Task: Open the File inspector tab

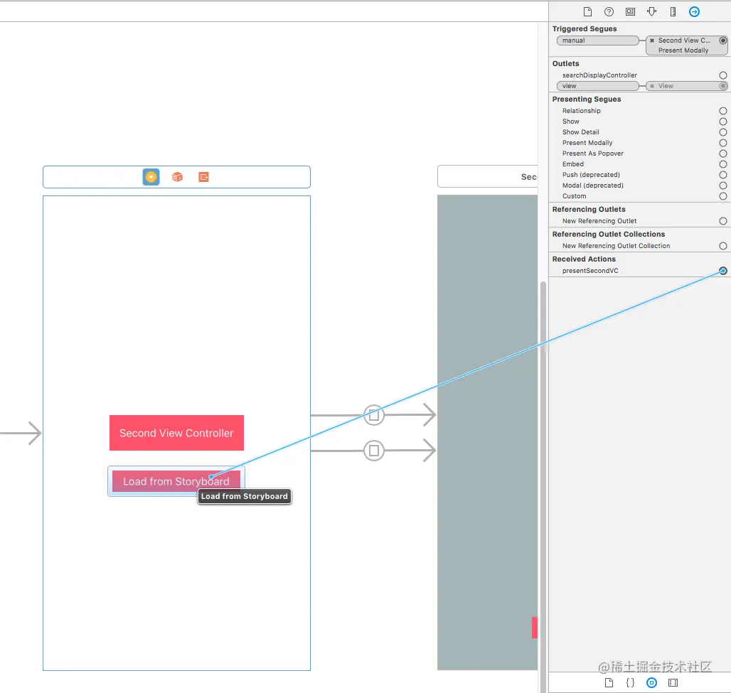Action: tap(587, 11)
